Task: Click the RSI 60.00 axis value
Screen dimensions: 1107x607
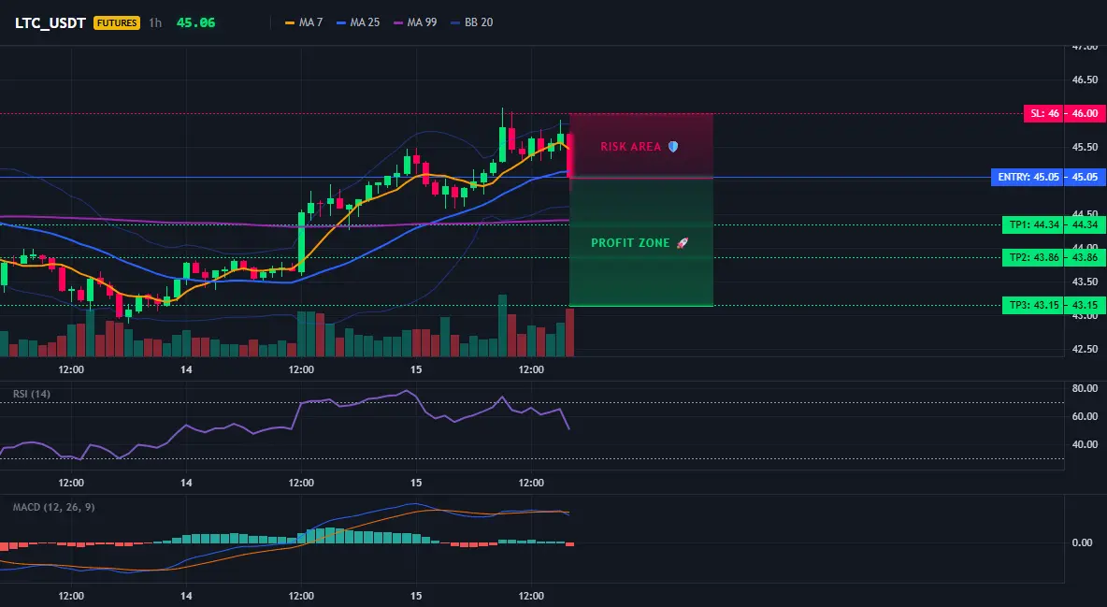Action: point(1085,416)
